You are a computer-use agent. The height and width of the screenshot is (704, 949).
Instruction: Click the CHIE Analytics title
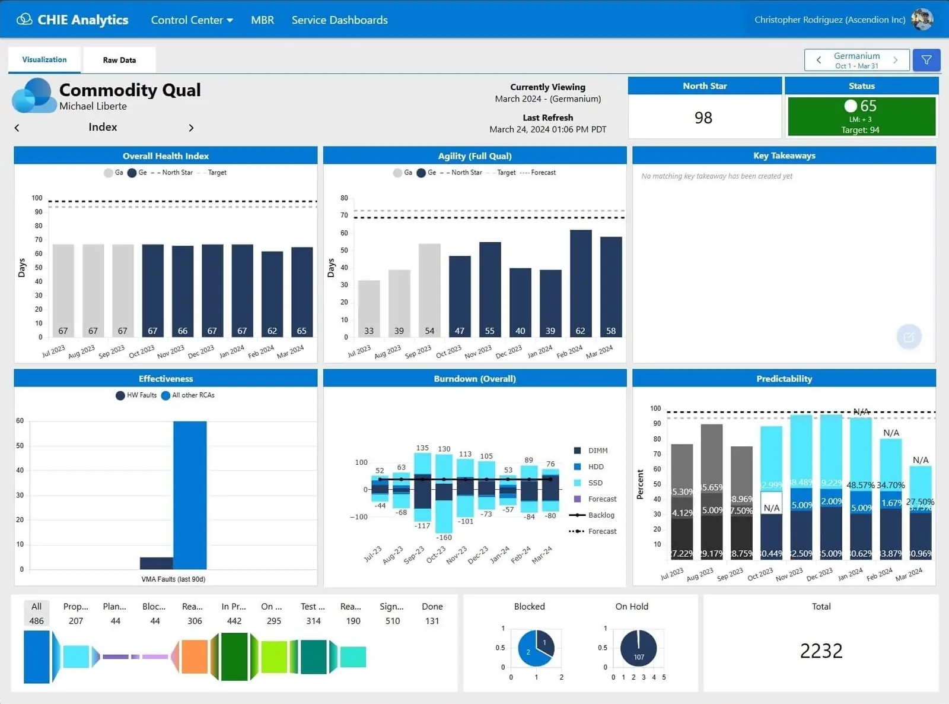(x=83, y=20)
